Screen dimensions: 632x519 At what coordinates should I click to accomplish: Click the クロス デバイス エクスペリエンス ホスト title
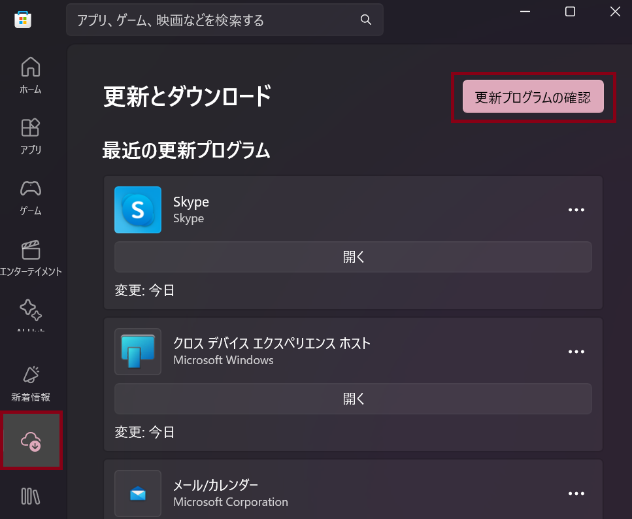(272, 344)
